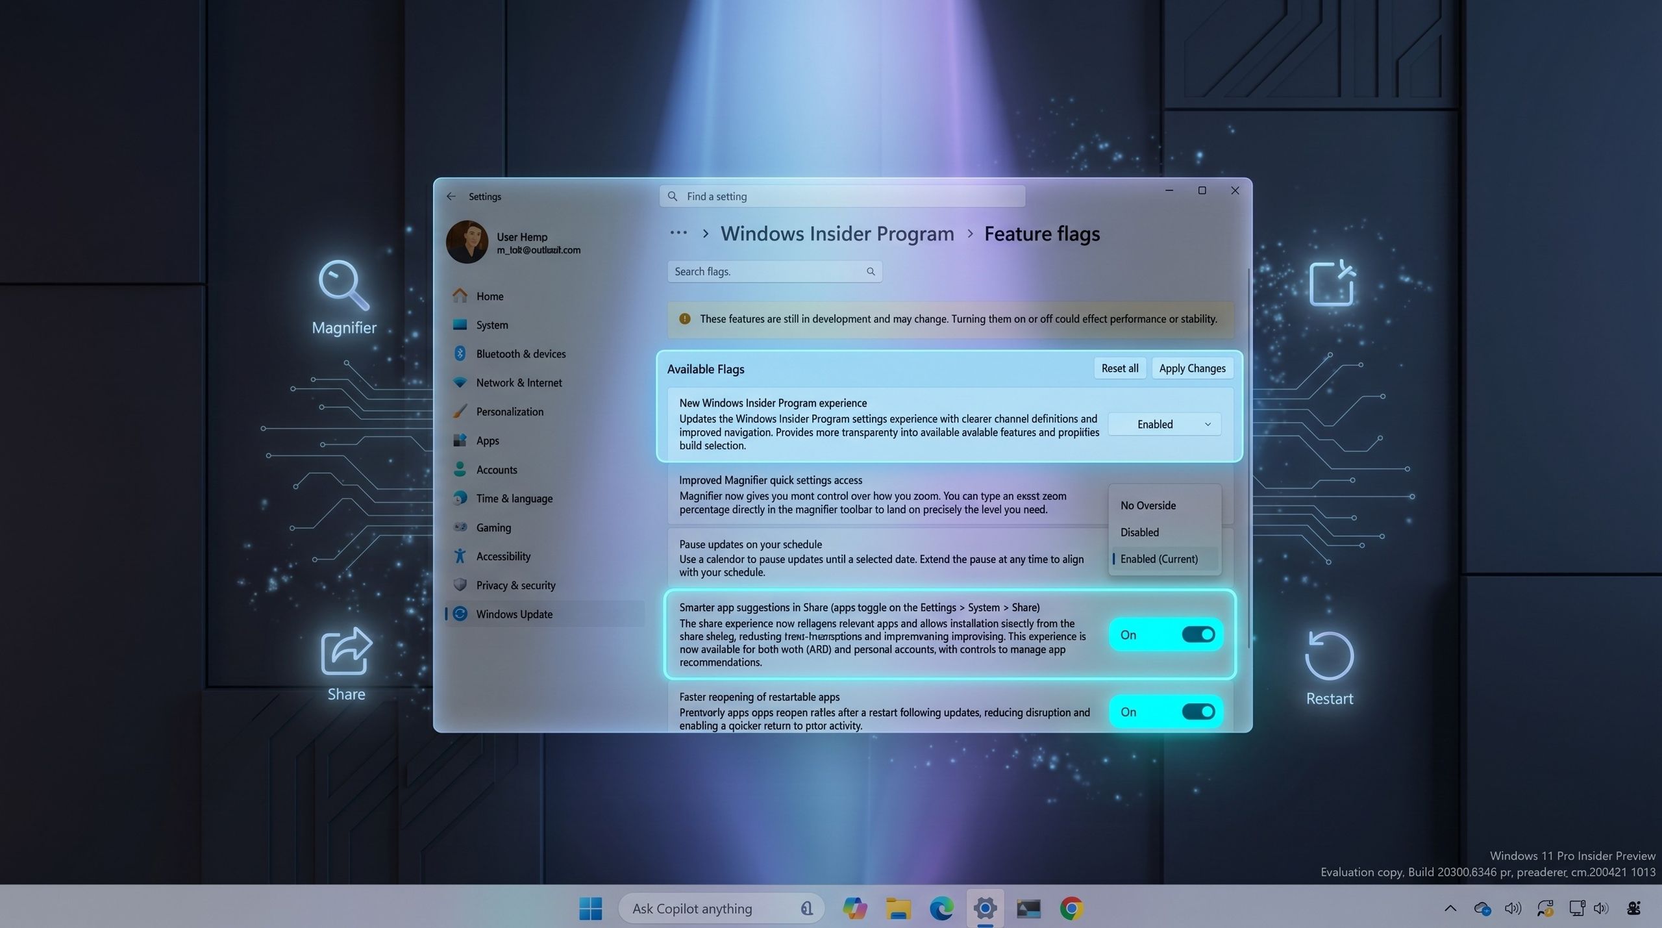
Task: Click the Find a setting search box
Action: click(x=842, y=196)
